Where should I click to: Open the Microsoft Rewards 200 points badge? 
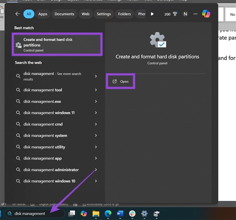(171, 14)
